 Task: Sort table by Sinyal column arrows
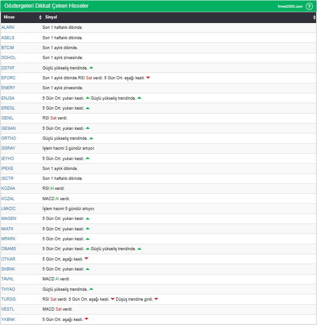[x=314, y=17]
